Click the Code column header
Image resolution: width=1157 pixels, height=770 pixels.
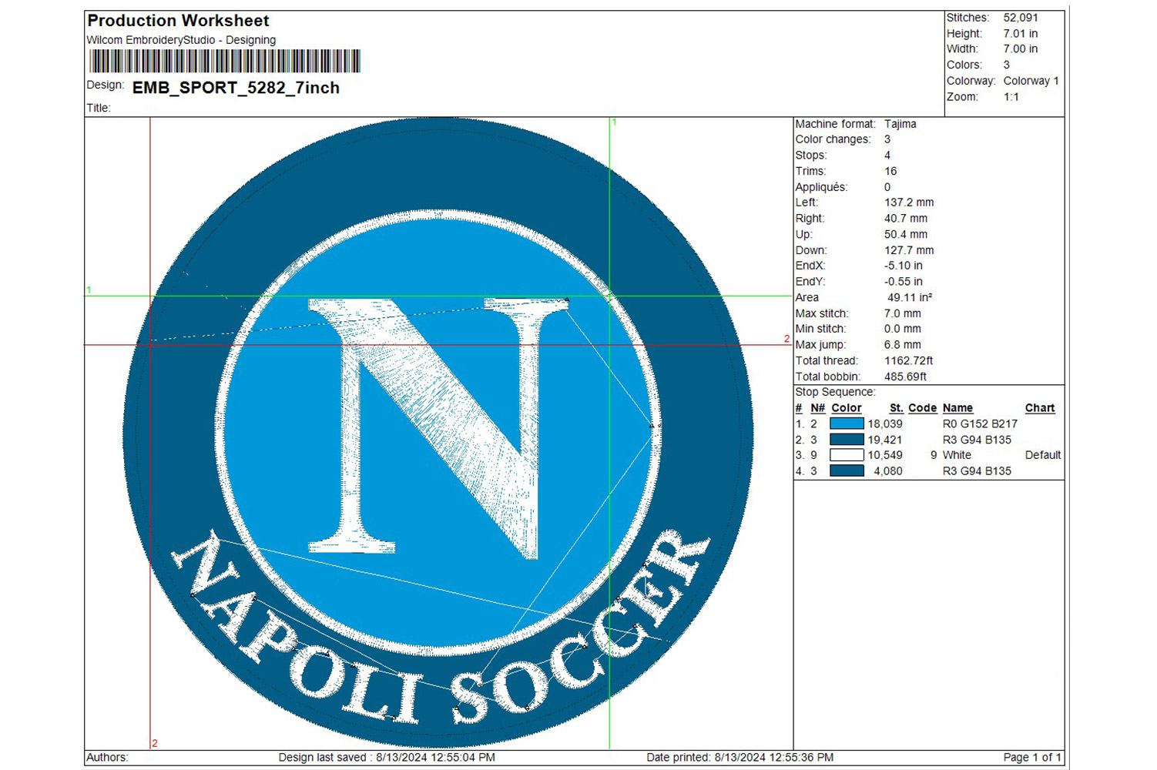pos(922,408)
